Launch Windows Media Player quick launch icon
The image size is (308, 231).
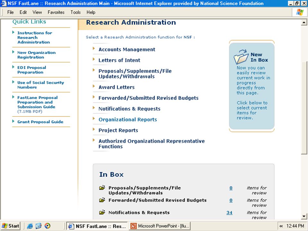click(x=47, y=226)
